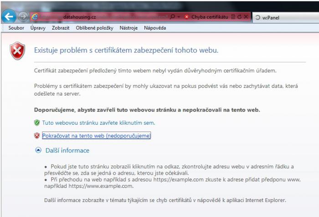Open the Oblíbené položky menu
The image size is (319, 217).
tap(94, 28)
